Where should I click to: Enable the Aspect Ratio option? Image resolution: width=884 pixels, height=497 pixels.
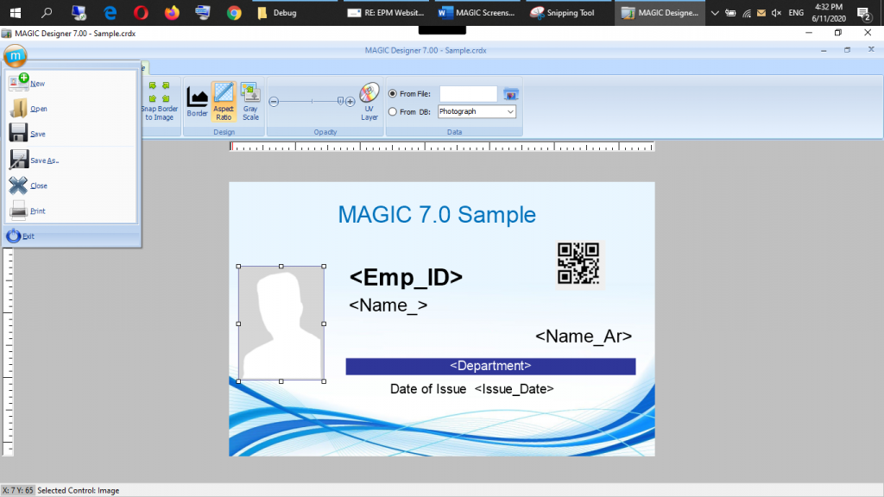(x=224, y=97)
